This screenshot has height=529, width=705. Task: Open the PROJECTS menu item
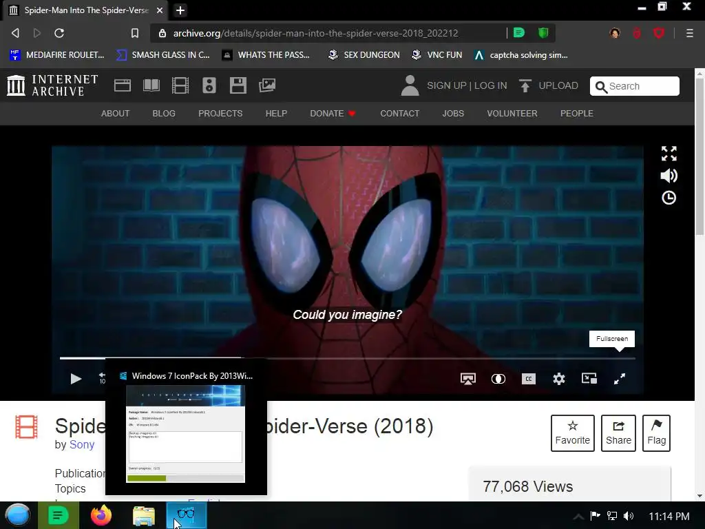220,114
